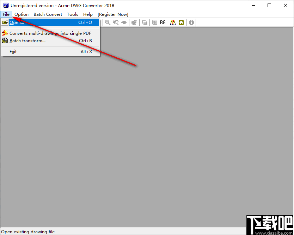Open the Tools menu

pos(72,14)
